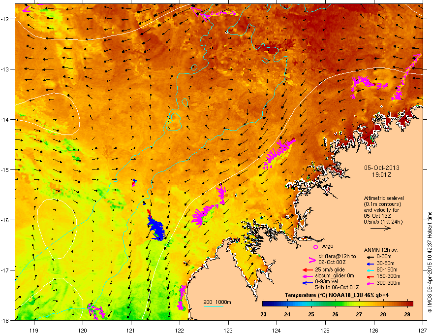Click the magenta arrow beside ANMN 300-600m
This screenshot has width=433, height=335.
[370, 283]
